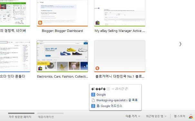Switch to 애플리케이션 tab

[x=46, y=117]
